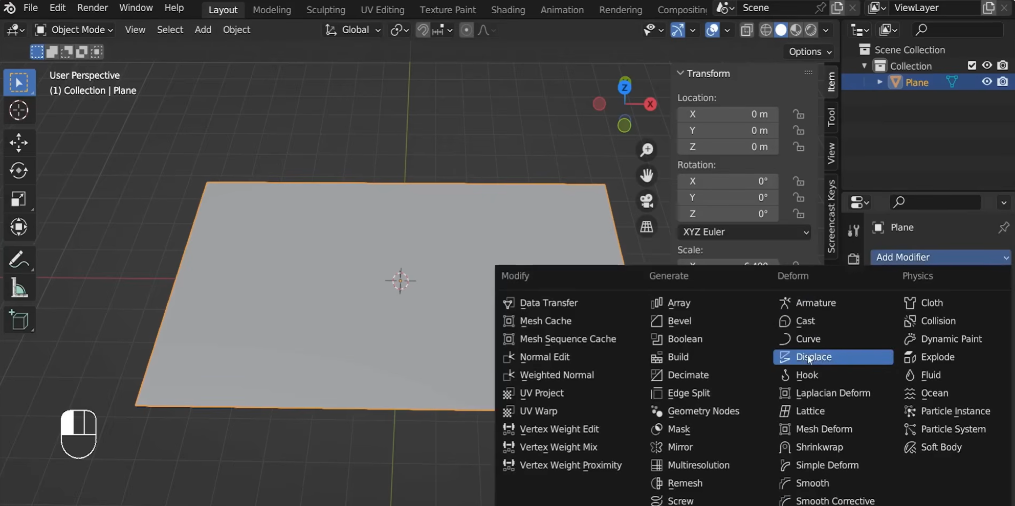Open the Object menu in viewport header
This screenshot has height=506, width=1015.
pyautogui.click(x=236, y=30)
